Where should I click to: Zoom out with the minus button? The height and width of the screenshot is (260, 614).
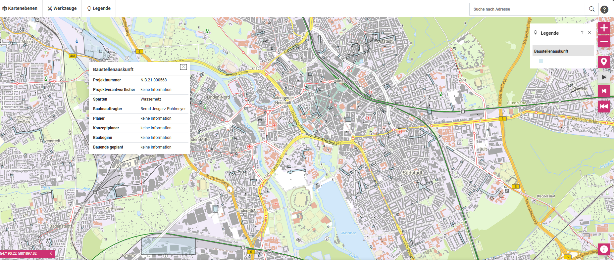[x=604, y=42]
